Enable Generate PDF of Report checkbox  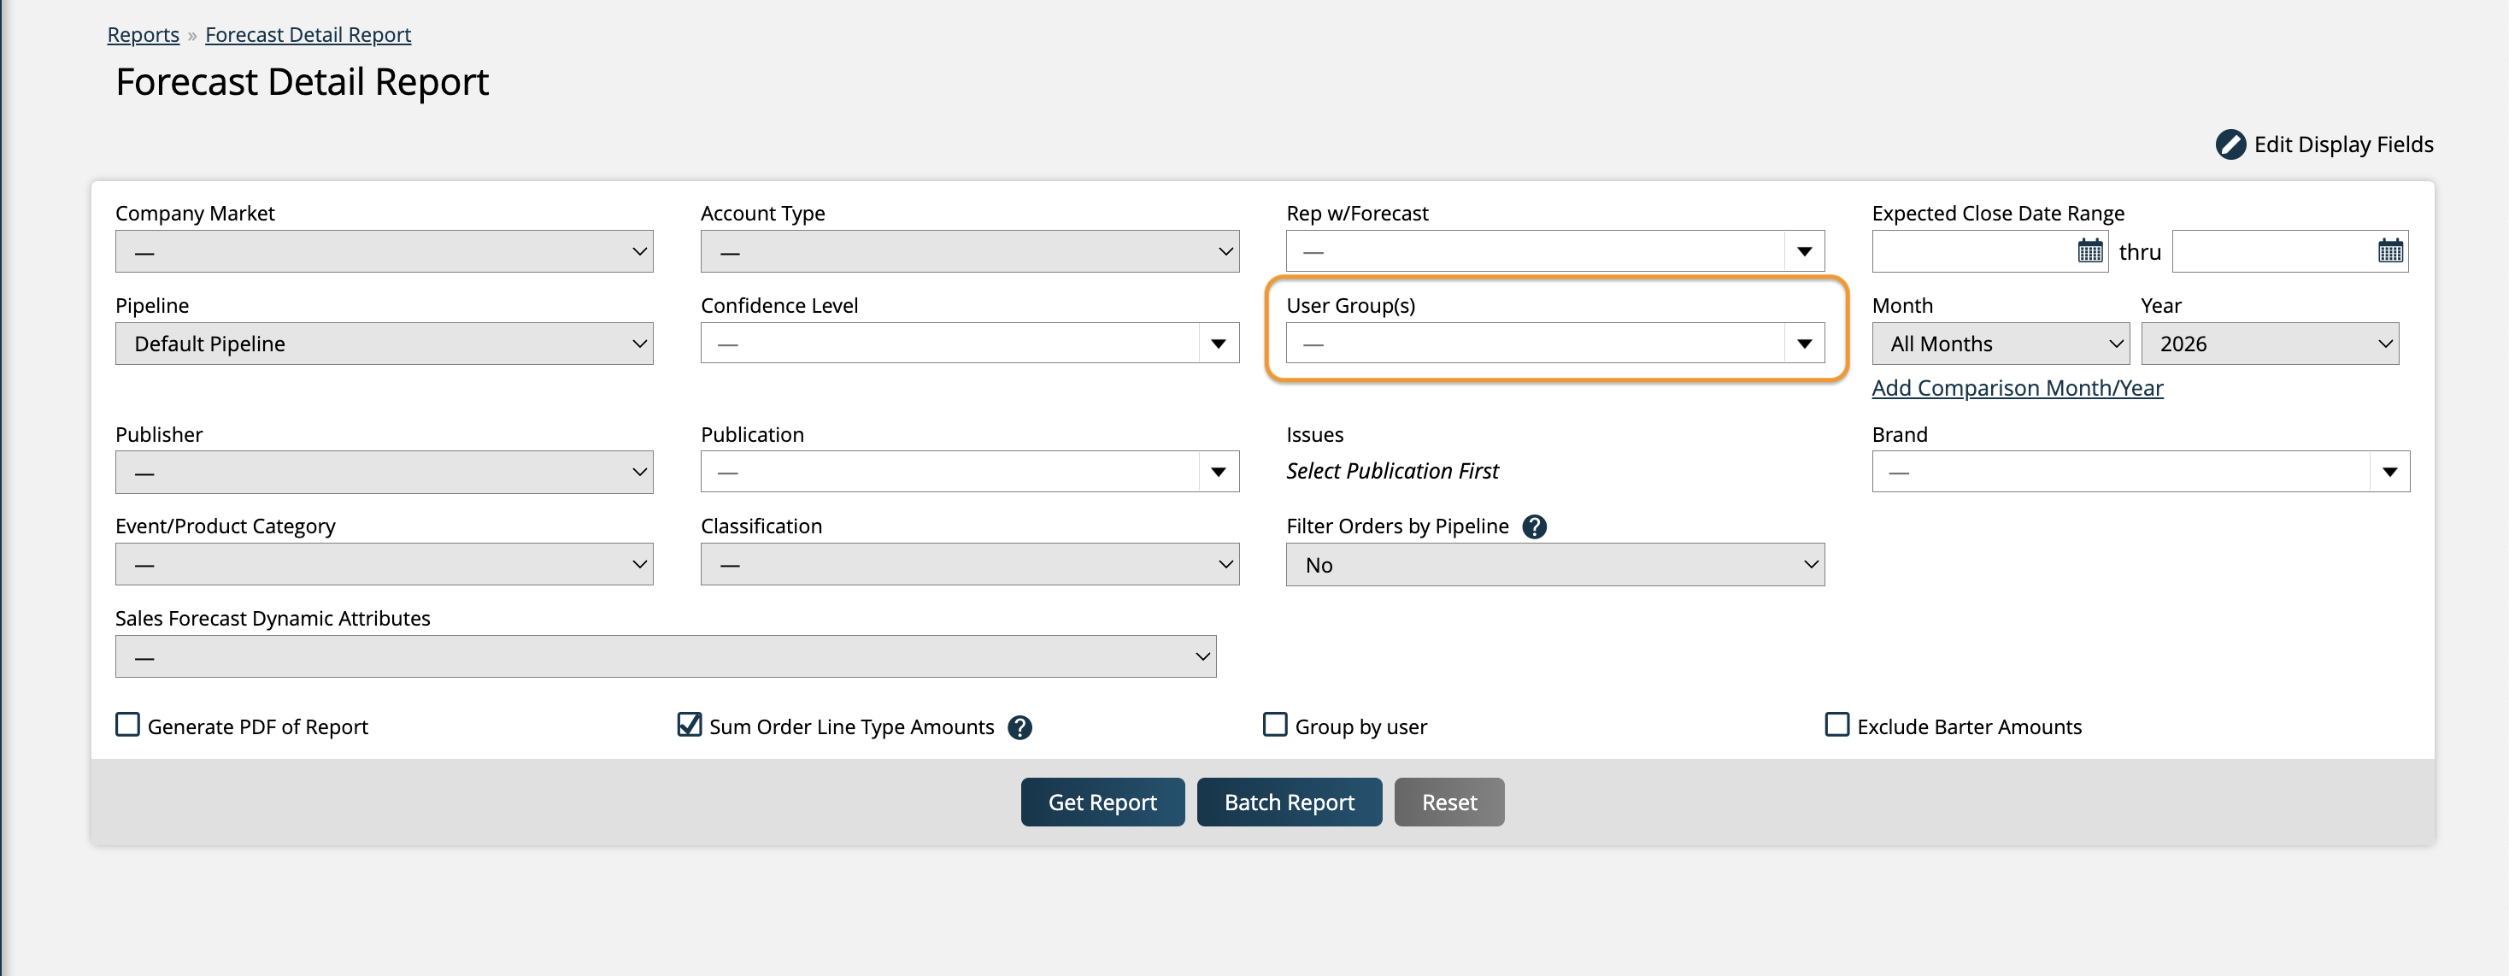127,725
